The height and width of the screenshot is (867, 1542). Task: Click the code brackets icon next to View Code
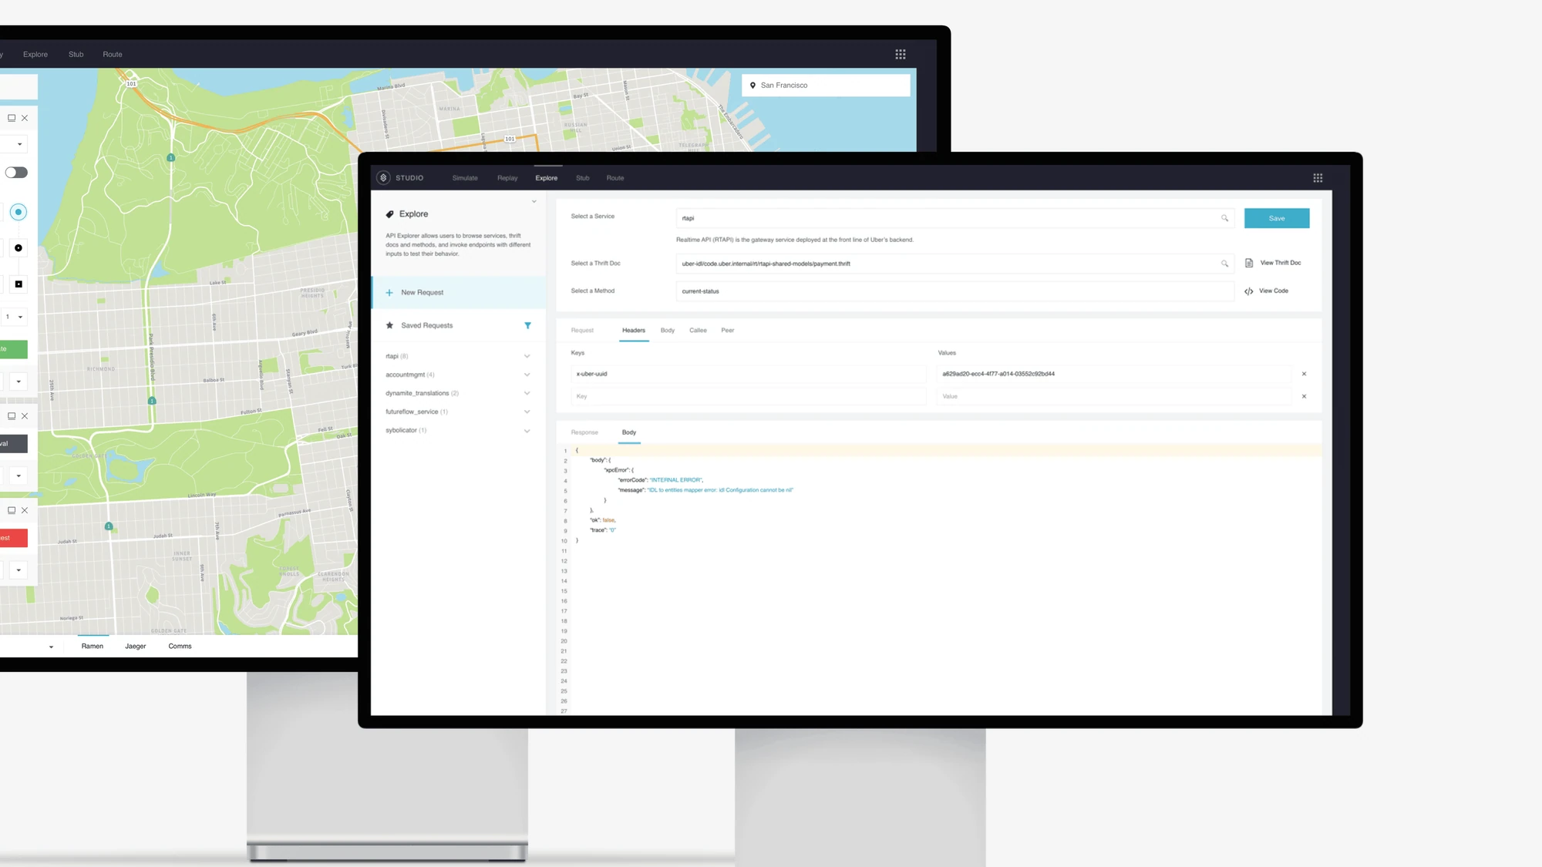[x=1249, y=291]
